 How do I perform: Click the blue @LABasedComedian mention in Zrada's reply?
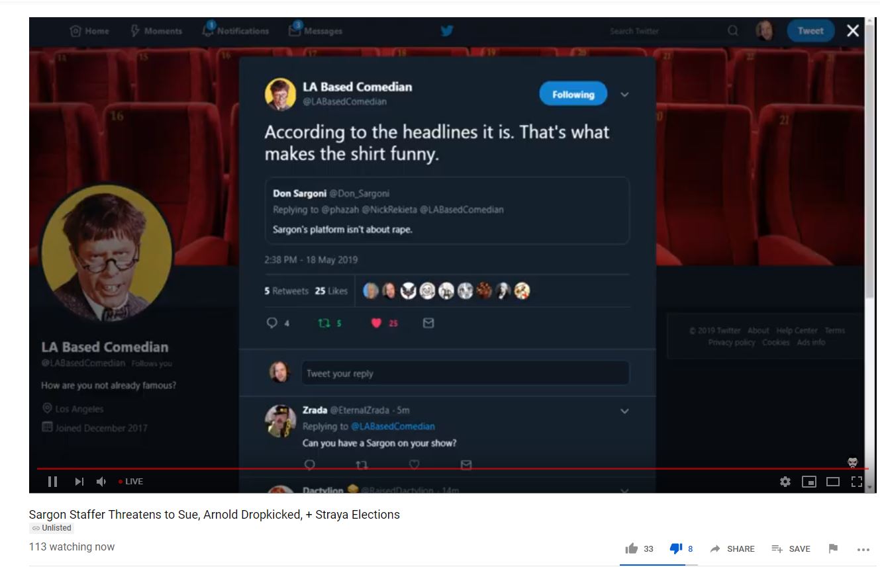coord(393,427)
